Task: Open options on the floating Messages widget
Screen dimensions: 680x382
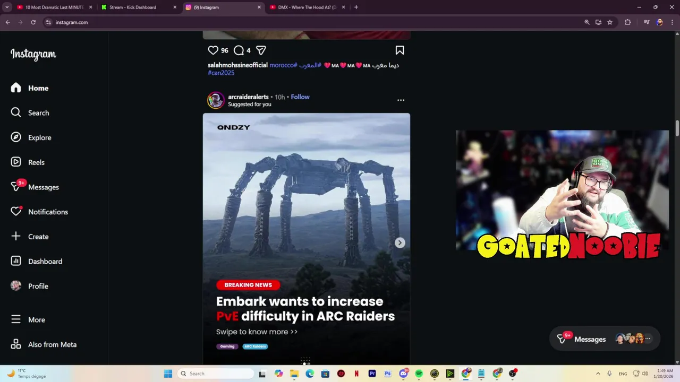Action: (647, 338)
